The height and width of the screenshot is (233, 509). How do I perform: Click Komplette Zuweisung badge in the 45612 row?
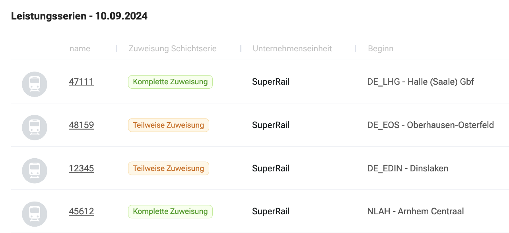[x=170, y=212]
